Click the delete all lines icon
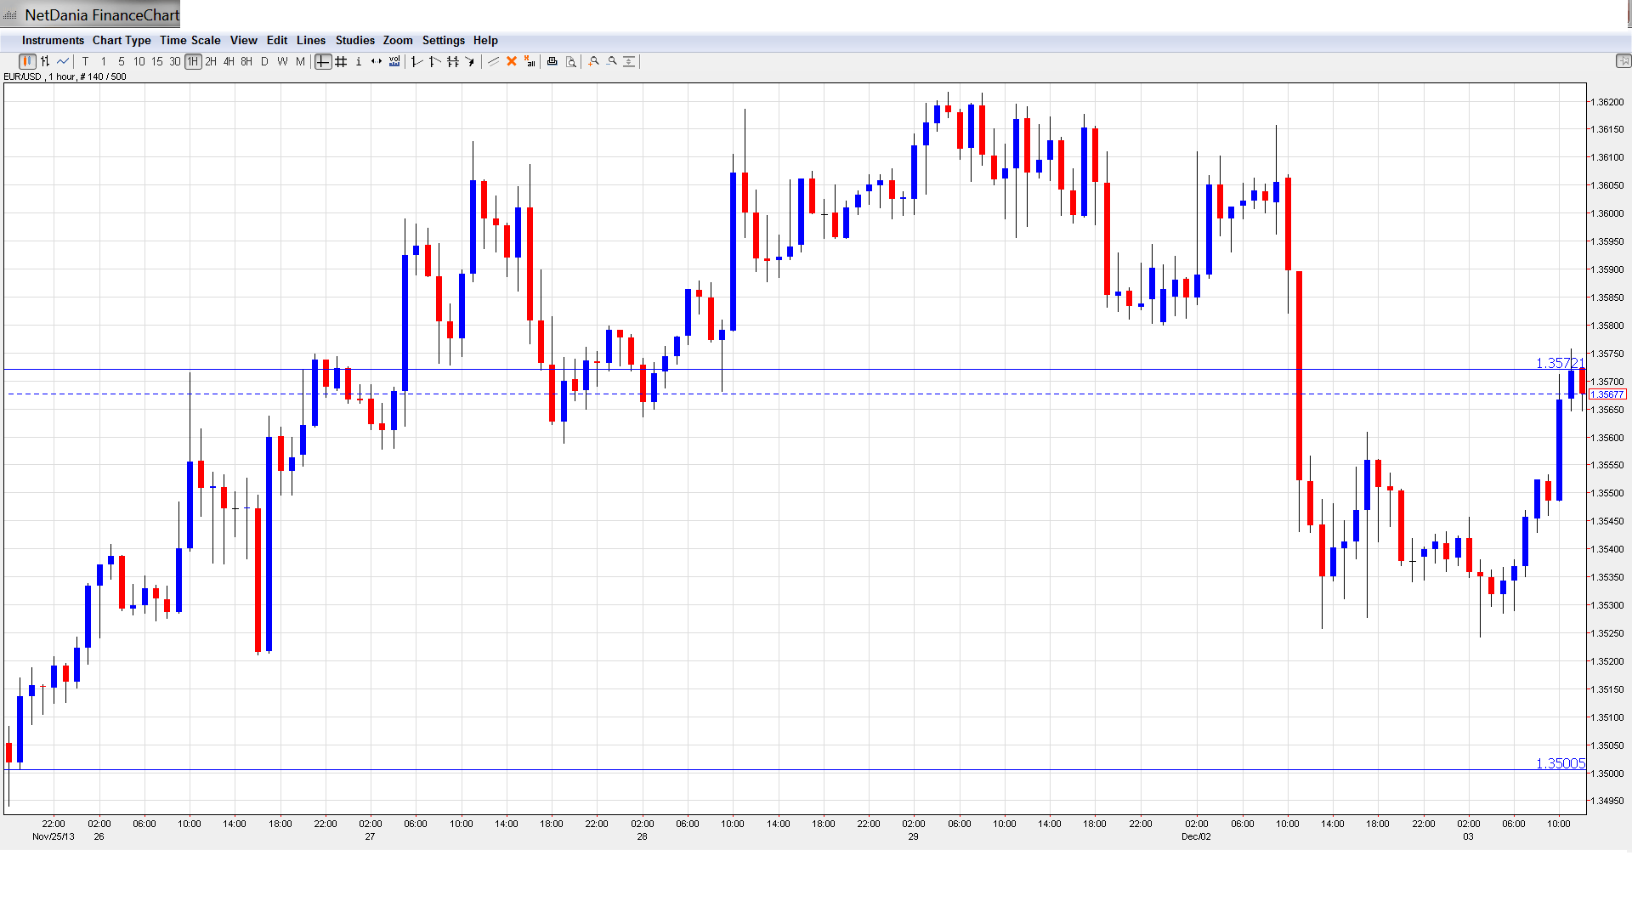Image resolution: width=1632 pixels, height=918 pixels. [x=530, y=61]
